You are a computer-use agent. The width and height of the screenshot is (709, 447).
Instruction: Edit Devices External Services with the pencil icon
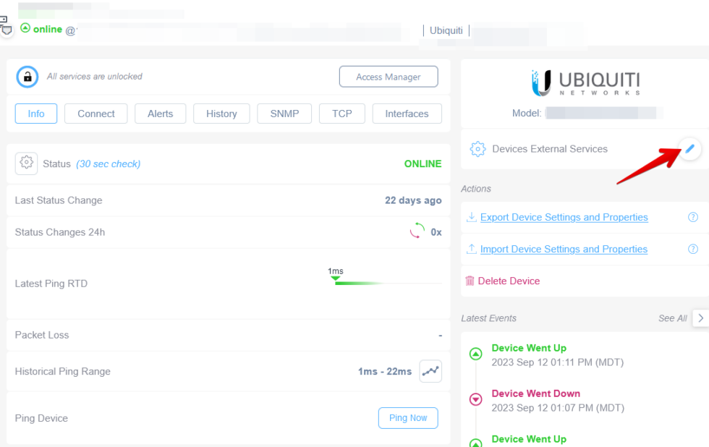tap(690, 148)
